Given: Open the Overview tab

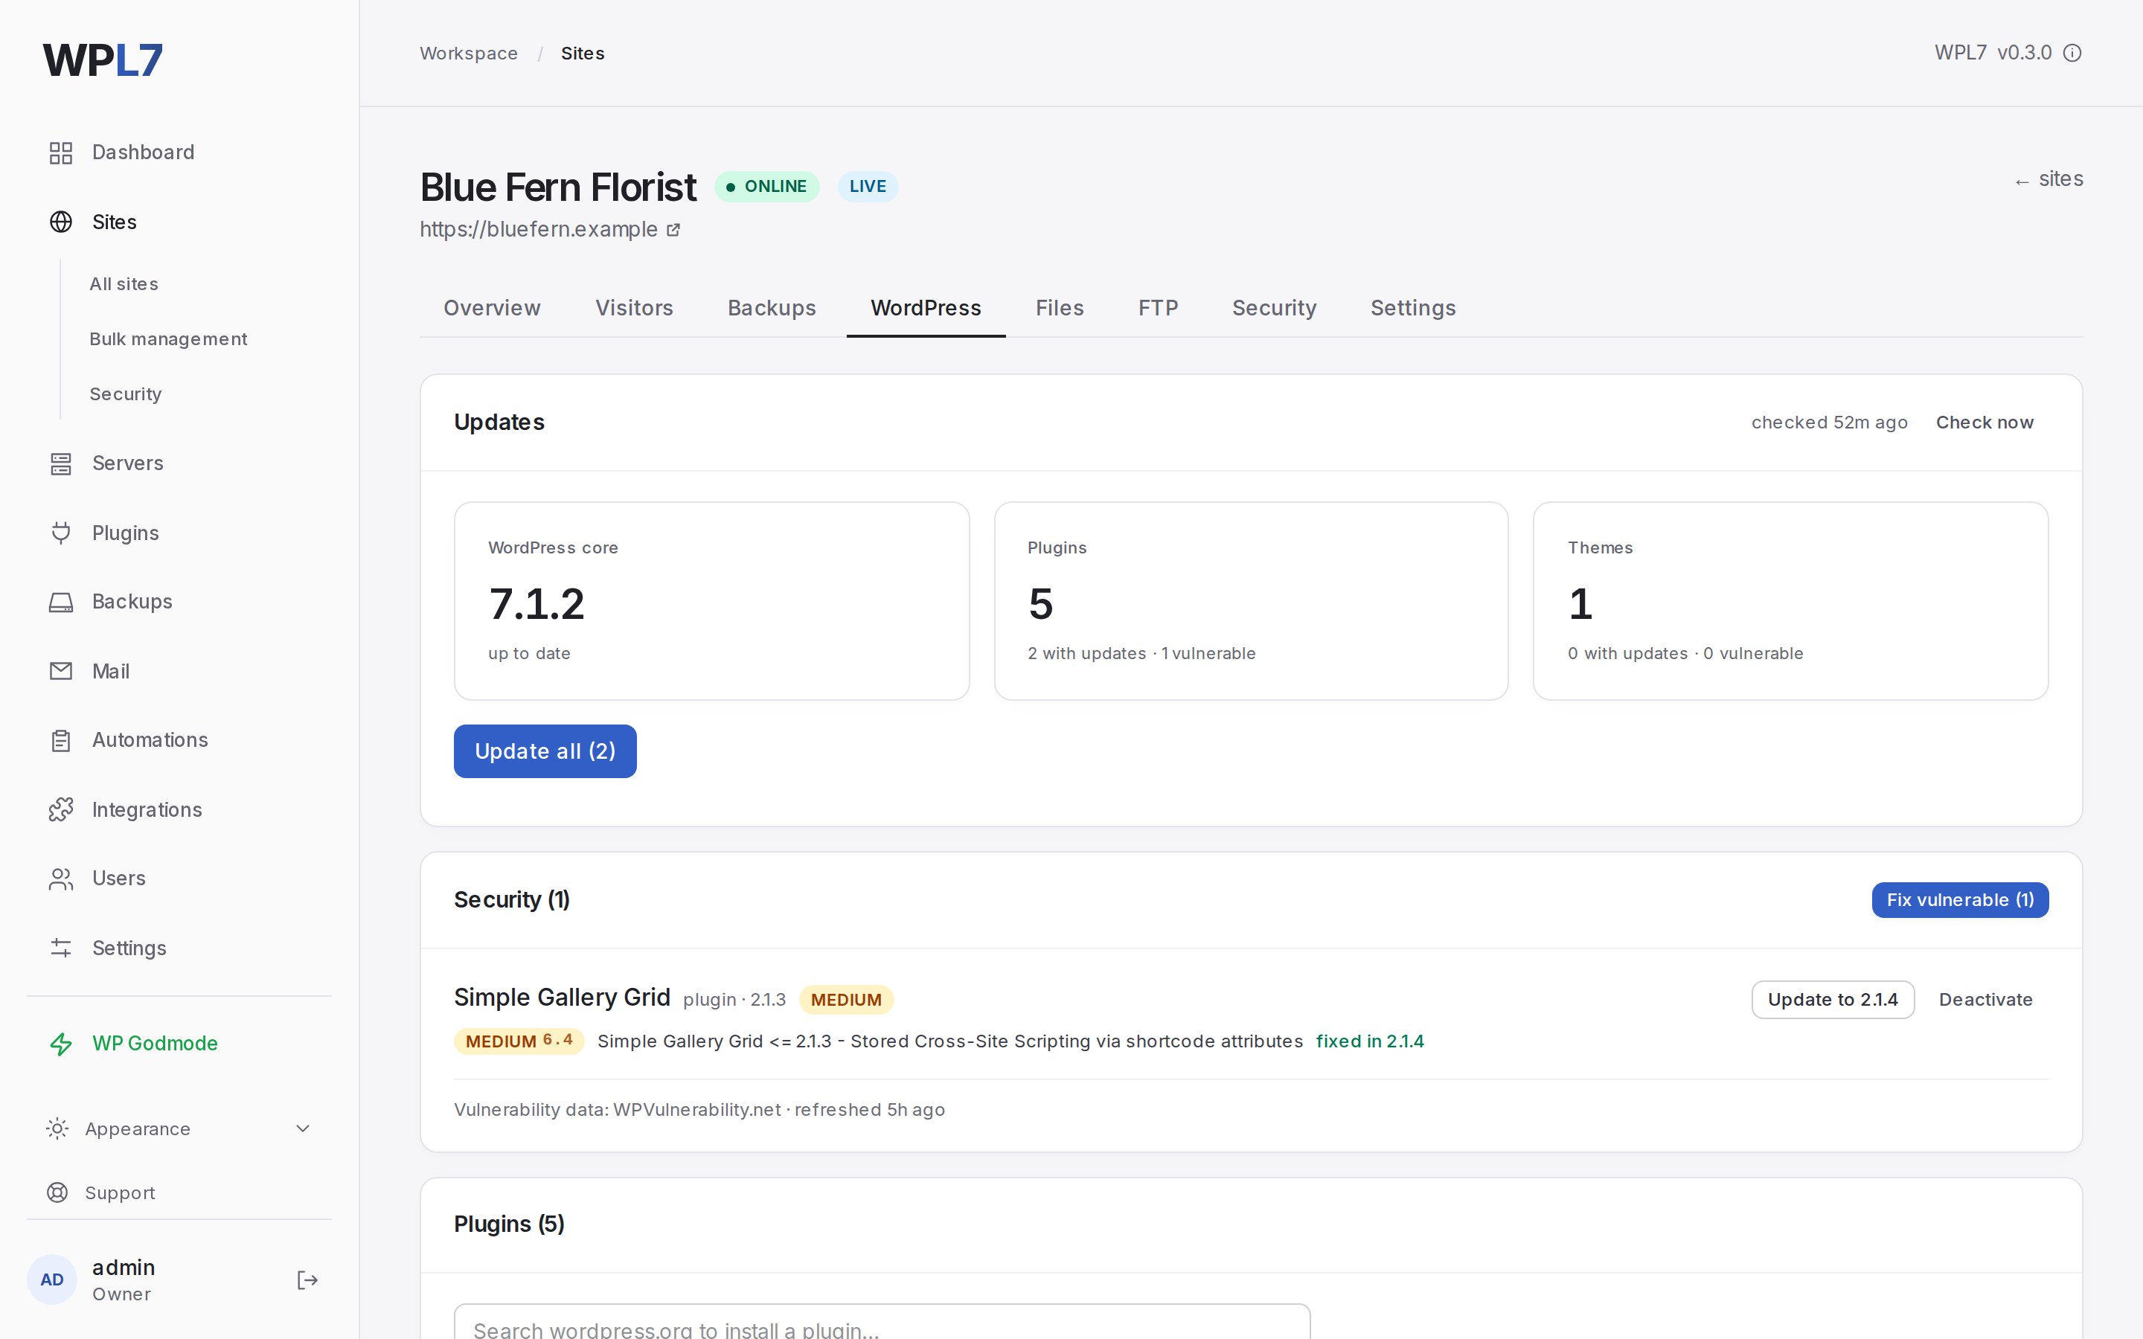Looking at the screenshot, I should [x=491, y=308].
